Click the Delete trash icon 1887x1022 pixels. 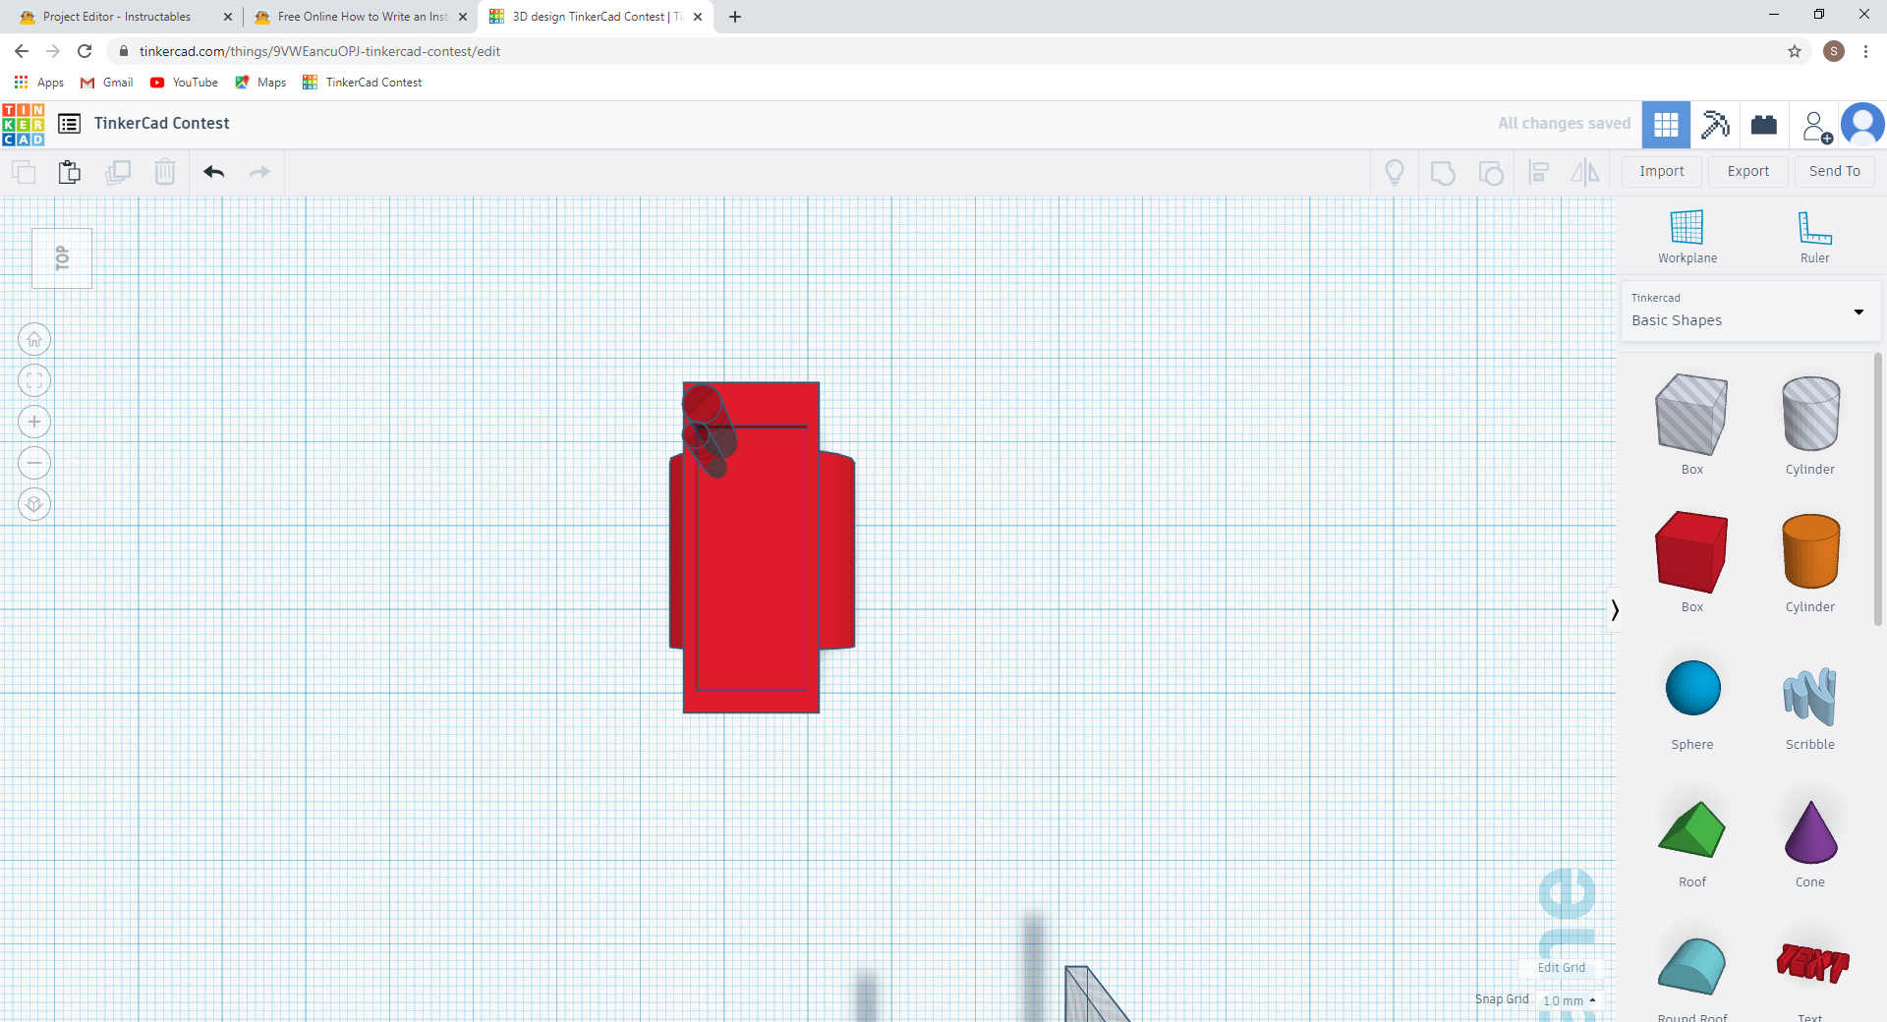(165, 173)
